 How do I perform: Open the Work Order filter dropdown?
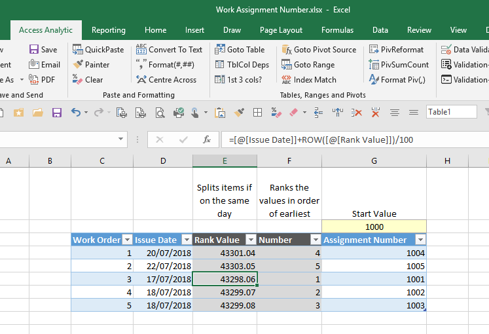click(127, 240)
